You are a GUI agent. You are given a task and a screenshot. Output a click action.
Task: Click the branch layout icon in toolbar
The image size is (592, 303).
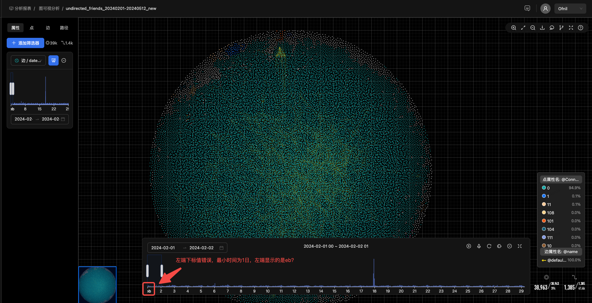click(x=561, y=28)
